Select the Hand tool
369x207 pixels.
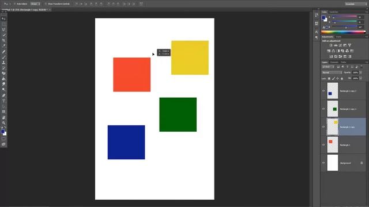[x=3, y=117]
